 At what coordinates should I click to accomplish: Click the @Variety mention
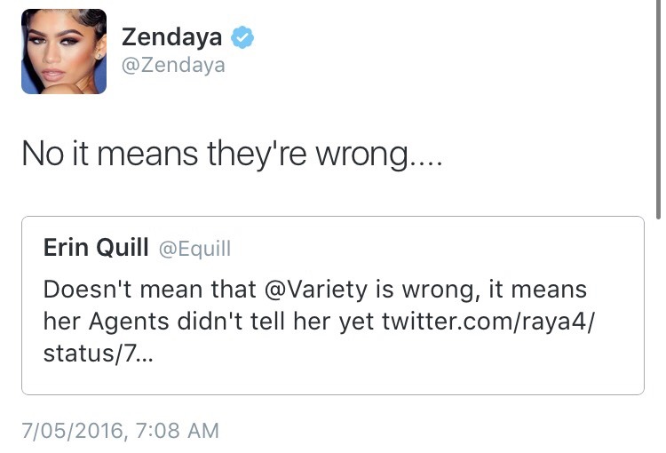coord(303,290)
